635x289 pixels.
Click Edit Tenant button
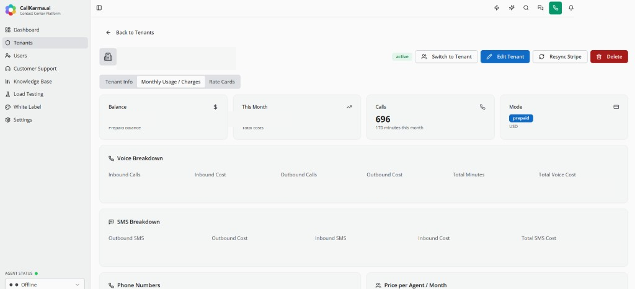tap(505, 56)
